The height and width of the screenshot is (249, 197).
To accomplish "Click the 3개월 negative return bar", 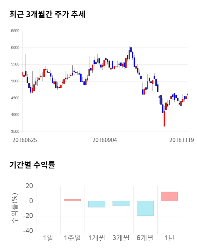I will pyautogui.click(x=121, y=204).
